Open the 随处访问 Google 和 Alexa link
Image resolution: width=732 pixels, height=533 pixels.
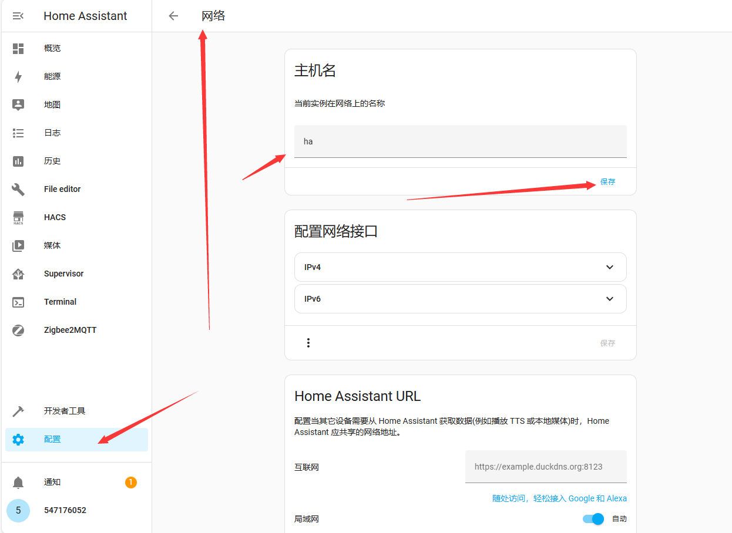[x=559, y=498]
